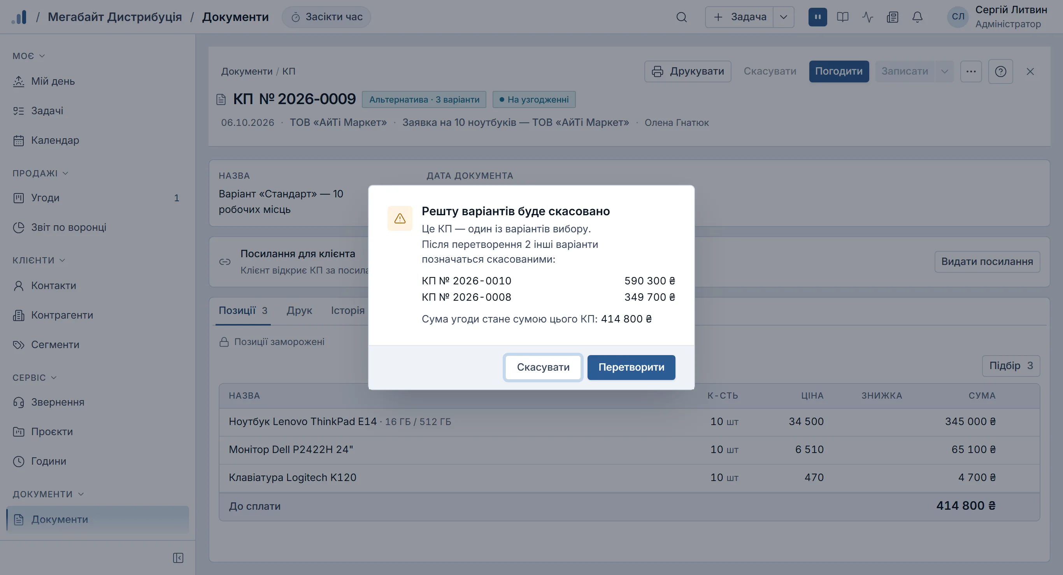
Task: Open Звернення in sidebar
Action: pos(98,402)
